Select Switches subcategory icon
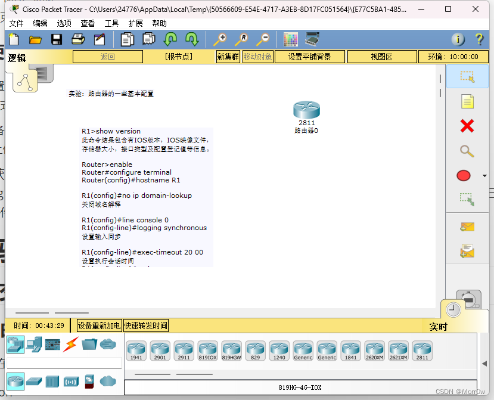The height and width of the screenshot is (400, 494). [x=34, y=382]
